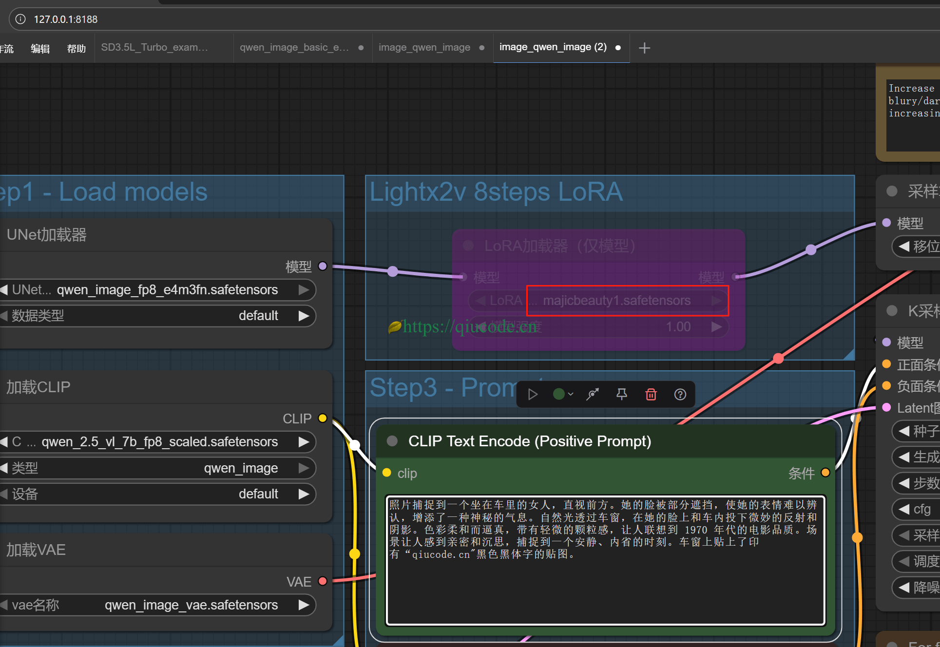Click VAE output slot of 加载VAE
This screenshot has width=940, height=647.
click(x=323, y=581)
